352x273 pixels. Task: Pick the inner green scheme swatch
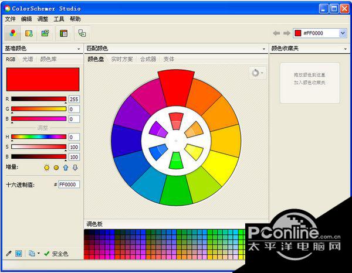click(176, 161)
